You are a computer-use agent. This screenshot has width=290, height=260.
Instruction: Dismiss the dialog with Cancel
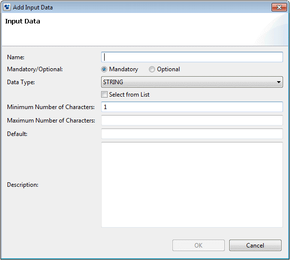pyautogui.click(x=255, y=246)
